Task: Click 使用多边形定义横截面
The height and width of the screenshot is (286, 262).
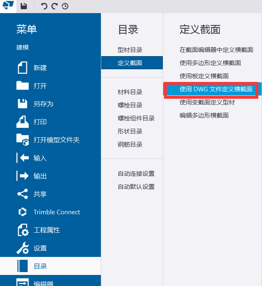Action: [210, 63]
